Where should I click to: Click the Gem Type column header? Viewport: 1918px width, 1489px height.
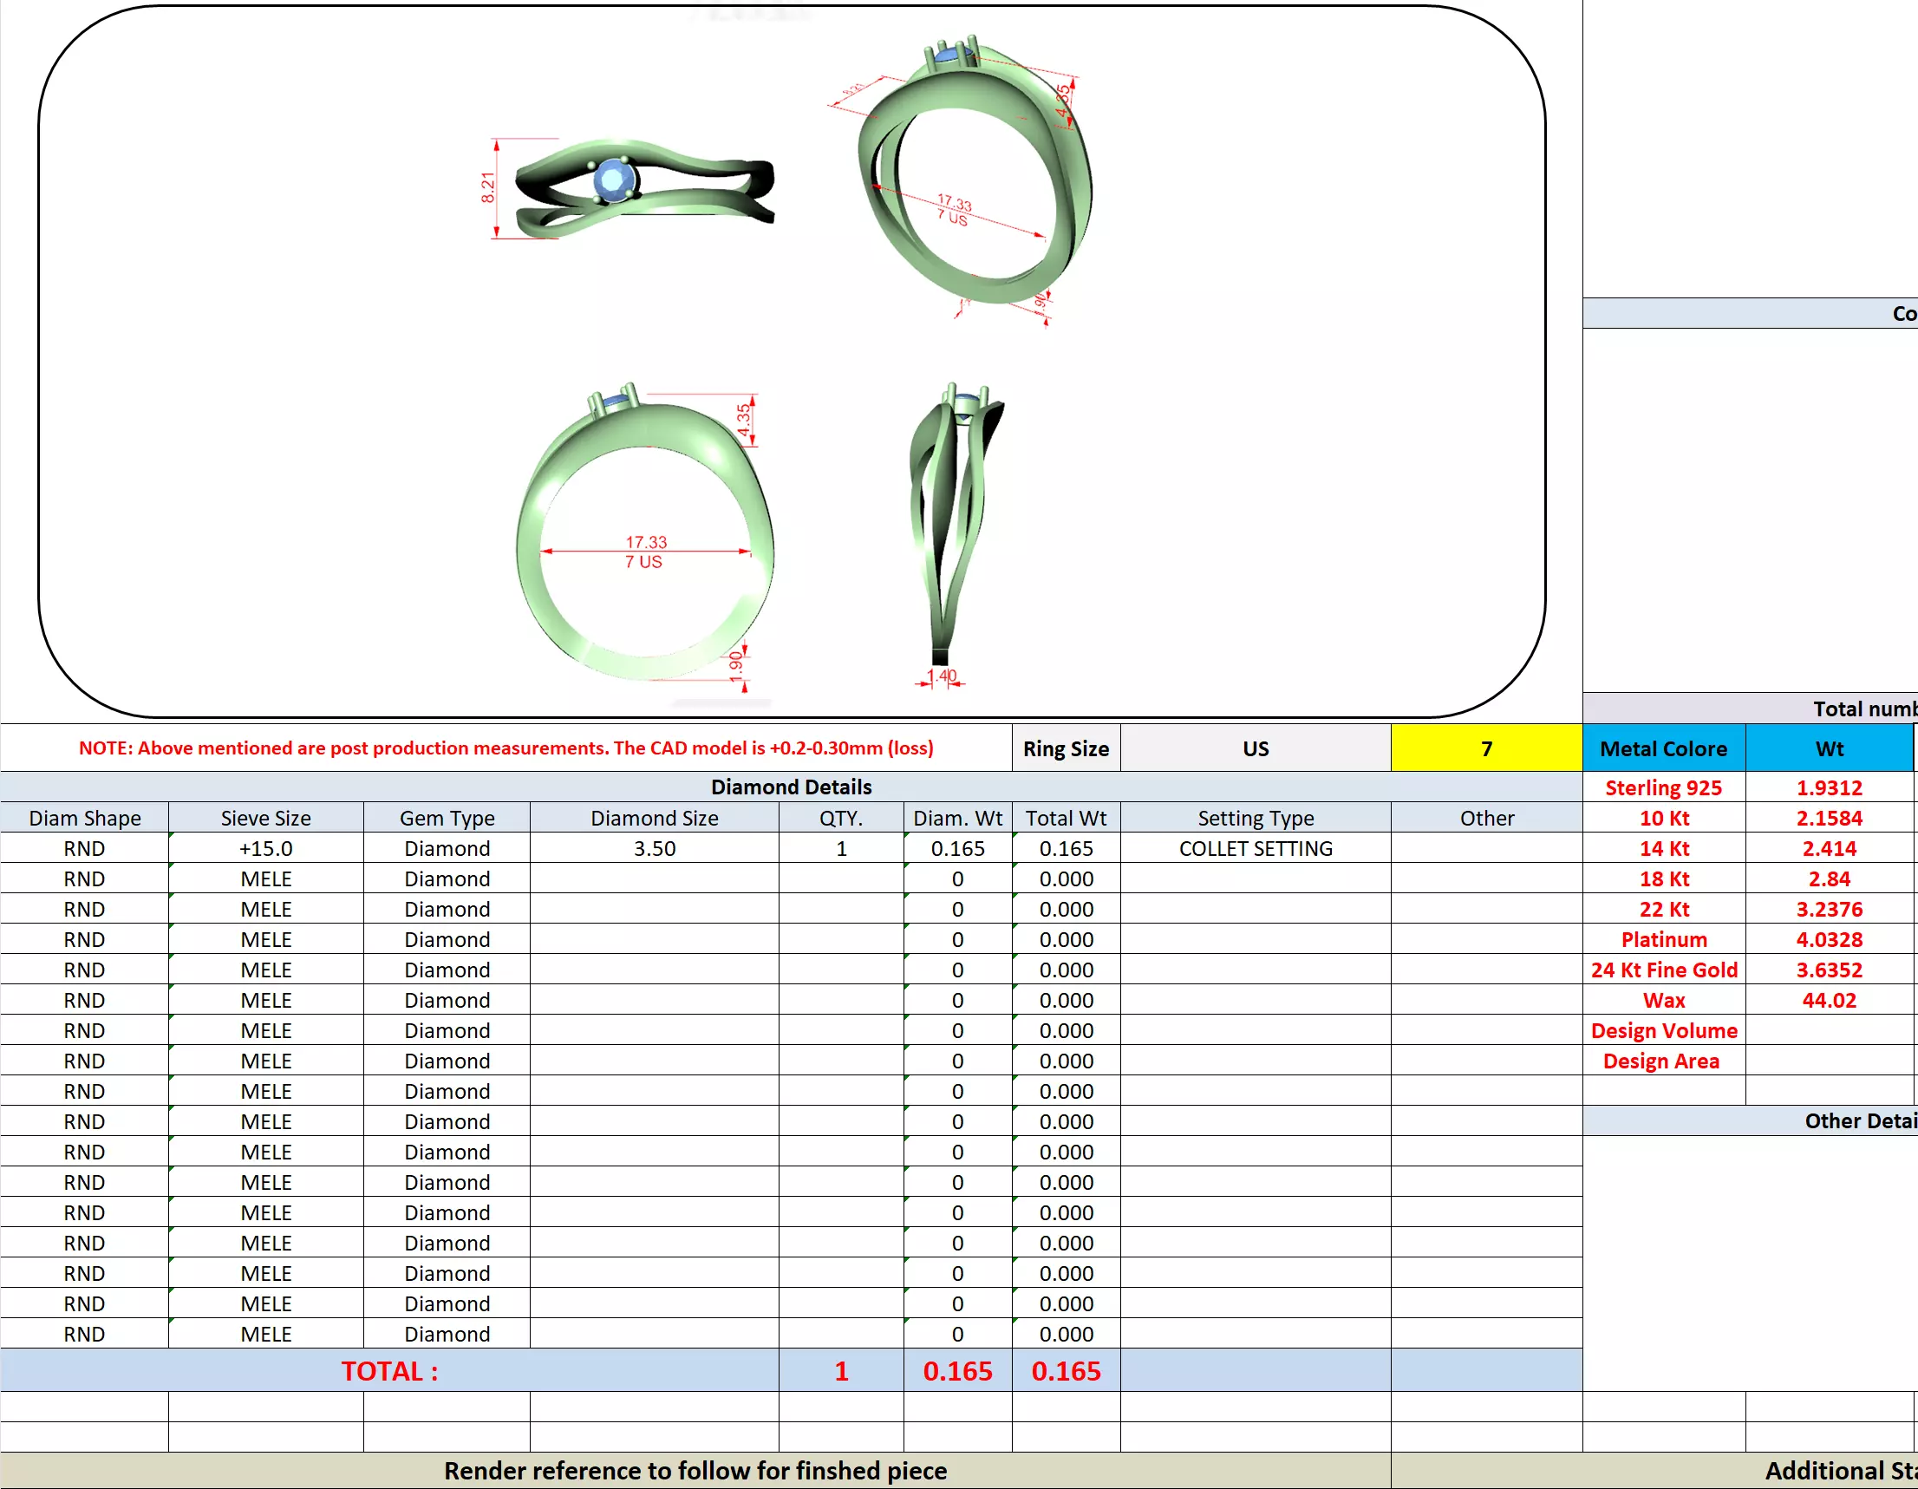pyautogui.click(x=447, y=818)
